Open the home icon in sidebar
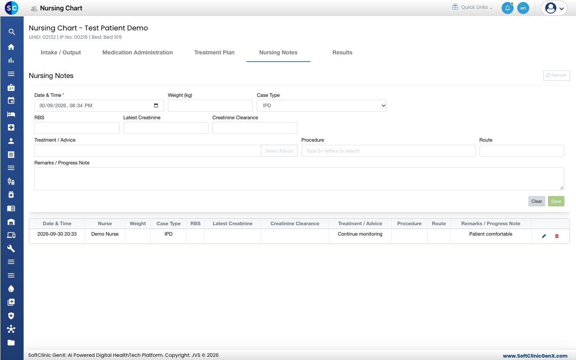 click(11, 47)
